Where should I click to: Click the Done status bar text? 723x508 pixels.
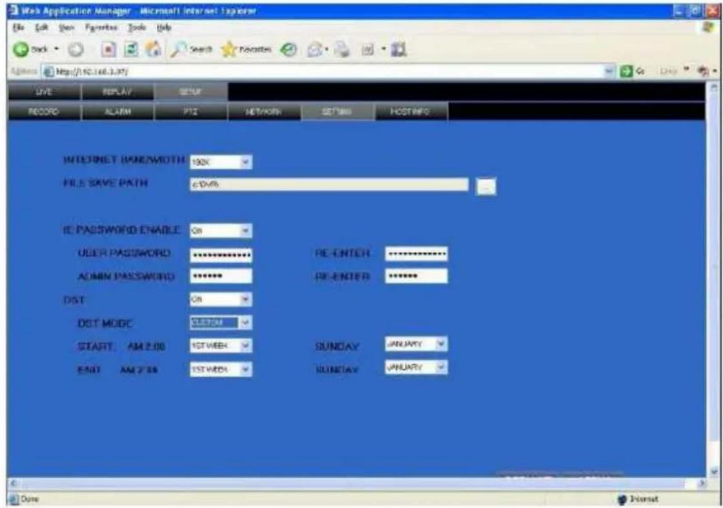[x=30, y=499]
